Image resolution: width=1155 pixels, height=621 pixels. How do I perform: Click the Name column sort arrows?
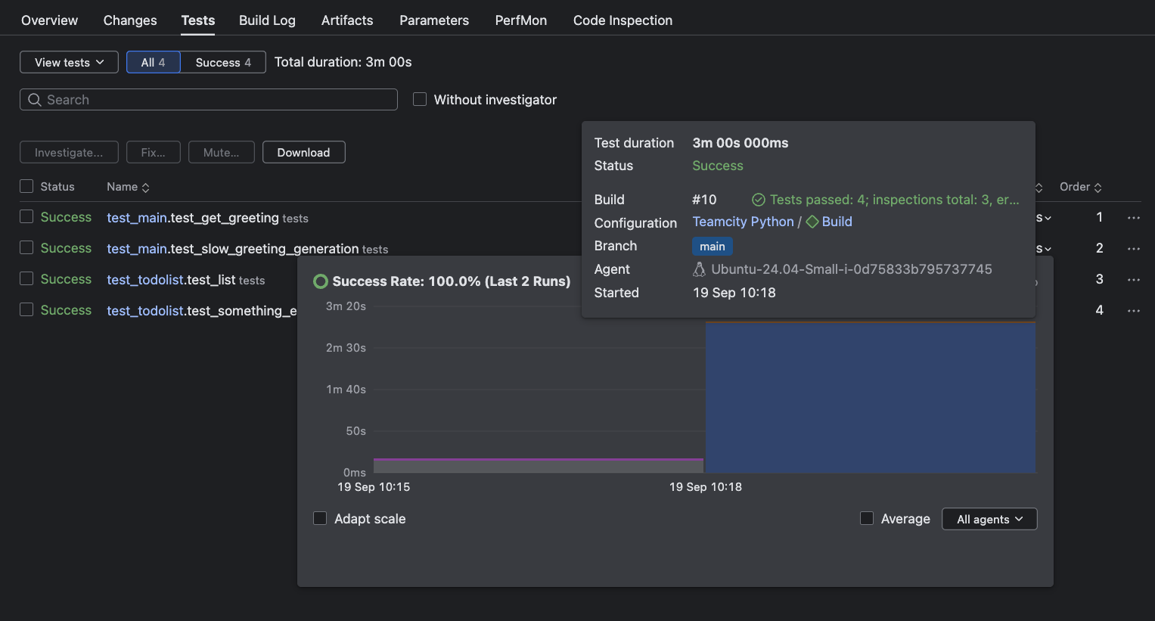pyautogui.click(x=146, y=188)
